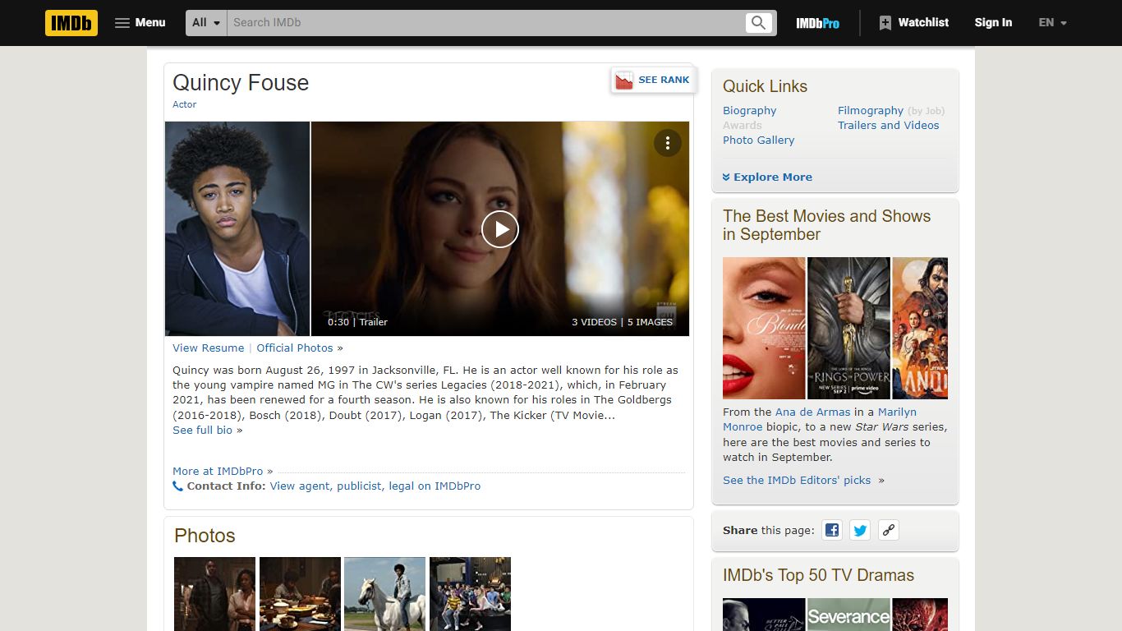Open the hamburger Menu
This screenshot has height=631, width=1122.
(140, 23)
